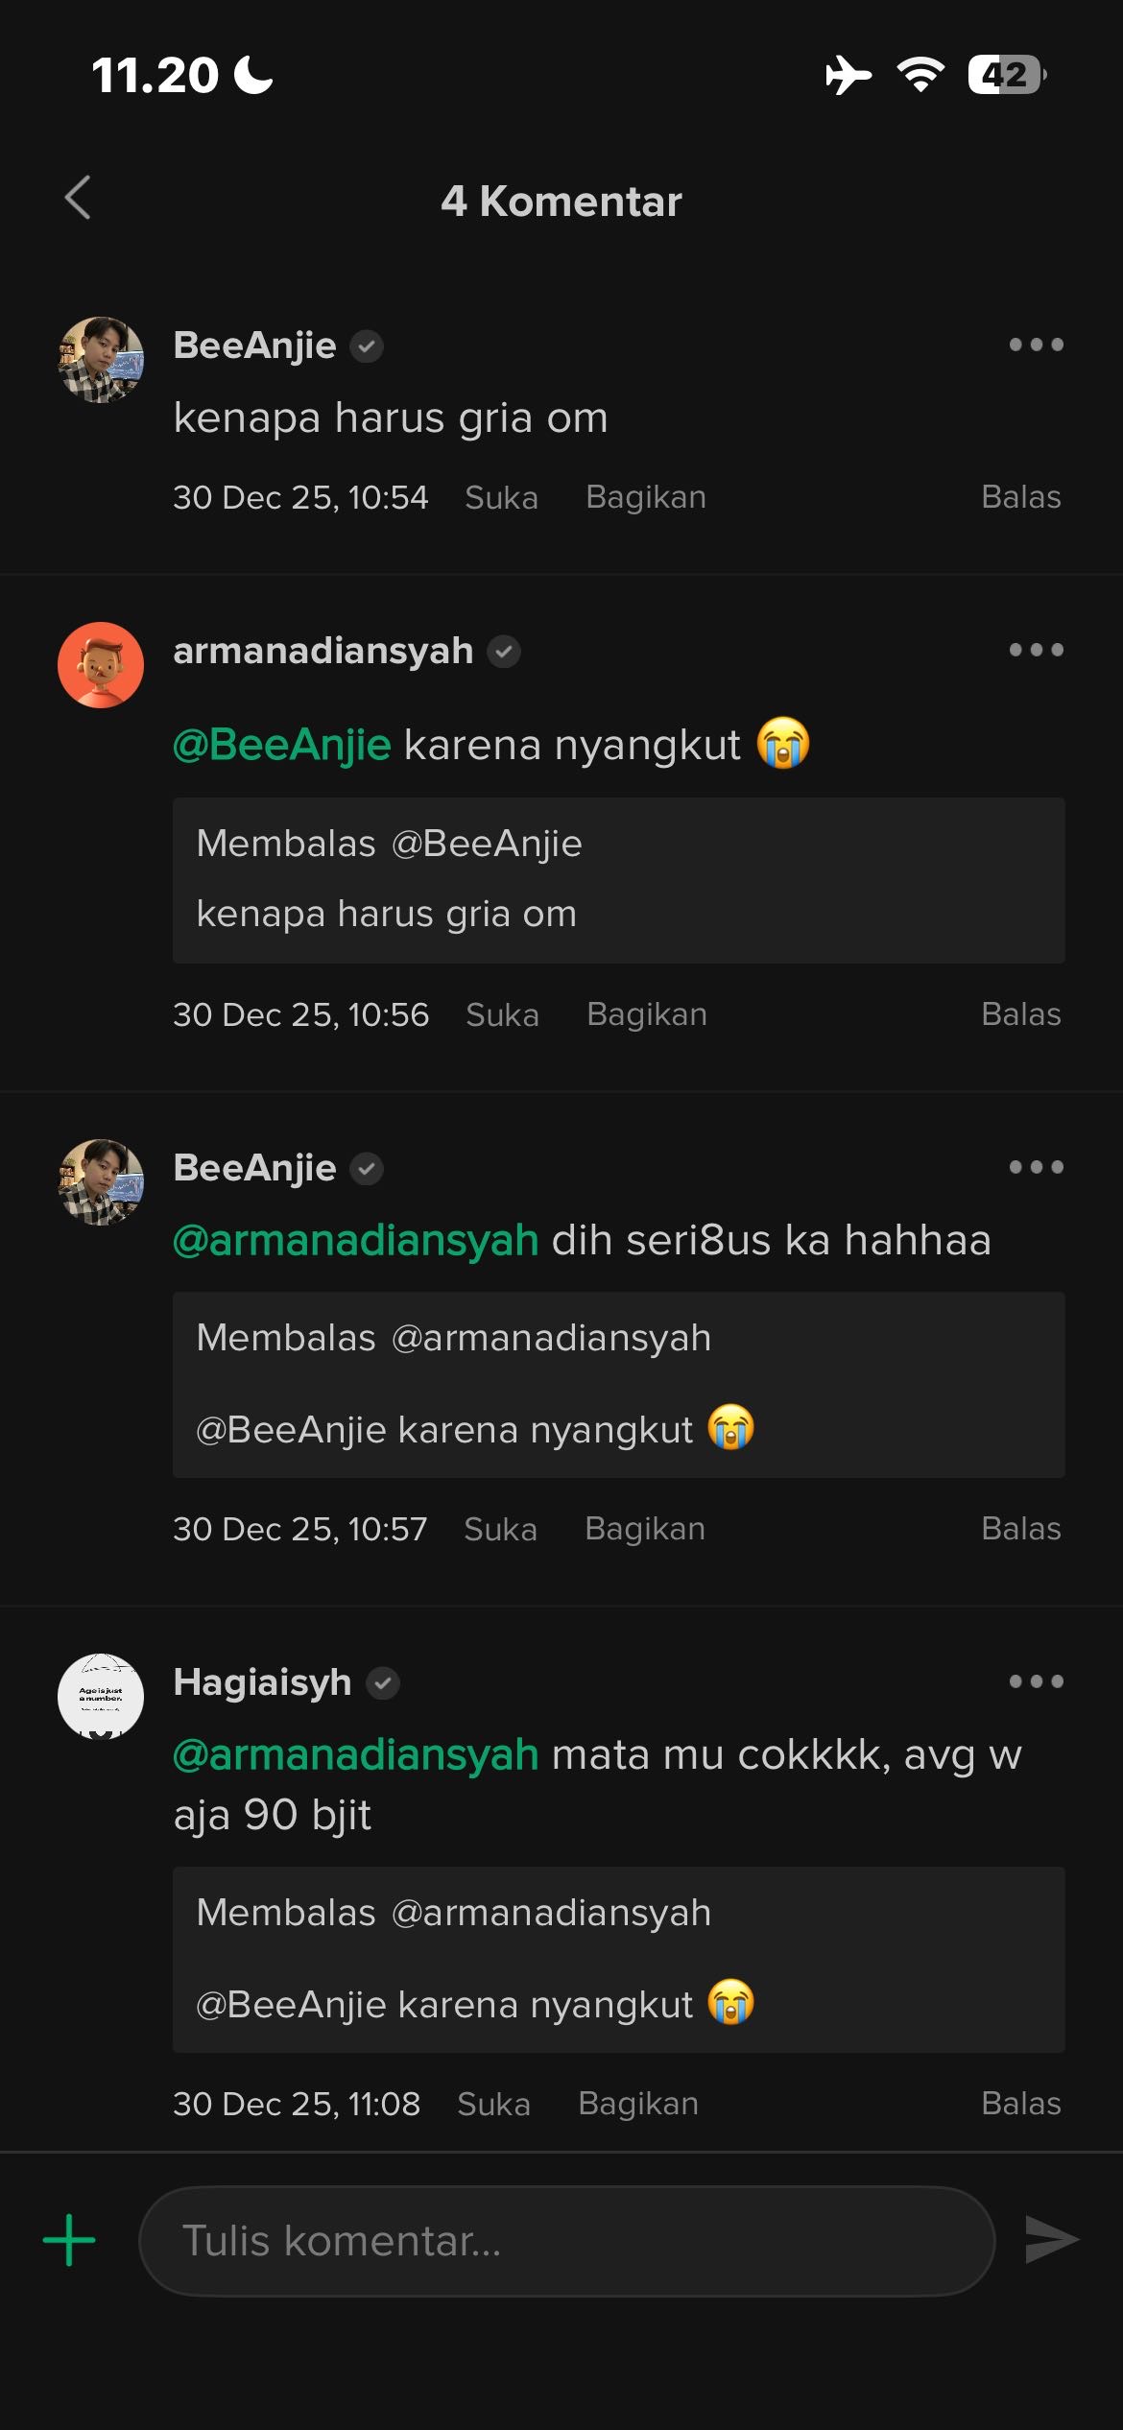This screenshot has height=2430, width=1123.
Task: Open three-dot menu on BeeAnjie's seri8us comment
Action: coord(1036,1167)
